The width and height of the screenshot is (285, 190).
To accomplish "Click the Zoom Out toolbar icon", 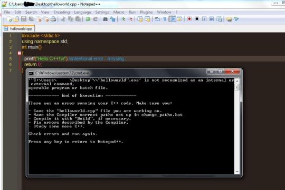I will tap(131, 19).
